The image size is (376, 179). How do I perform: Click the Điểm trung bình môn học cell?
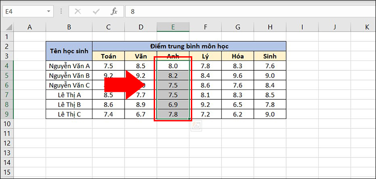(x=189, y=46)
